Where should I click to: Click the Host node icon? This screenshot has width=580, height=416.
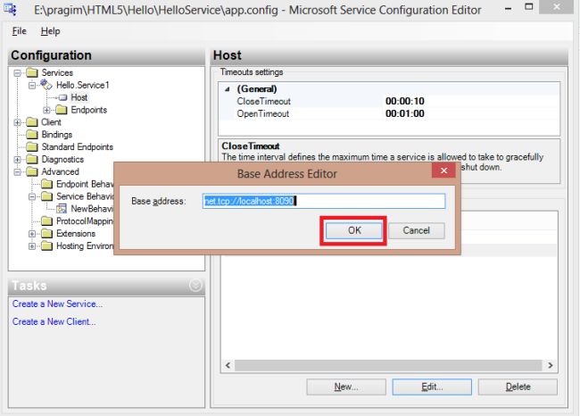tap(62, 97)
